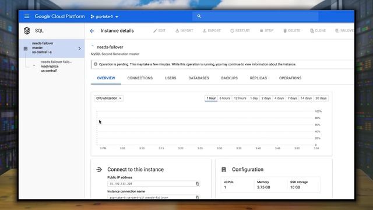Click the search magnifier icon

[199, 16]
